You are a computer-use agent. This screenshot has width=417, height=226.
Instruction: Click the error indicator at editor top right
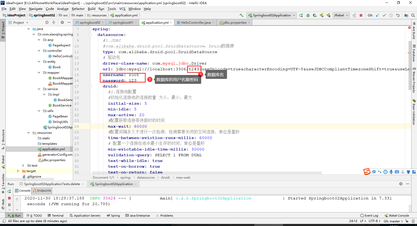[x=409, y=27]
